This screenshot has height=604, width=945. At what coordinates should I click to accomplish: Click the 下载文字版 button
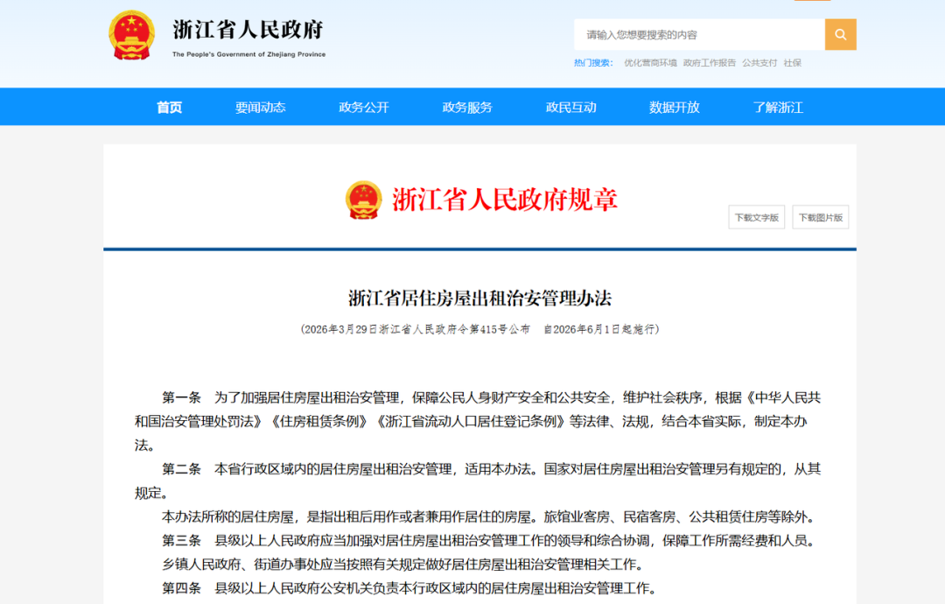click(x=756, y=218)
